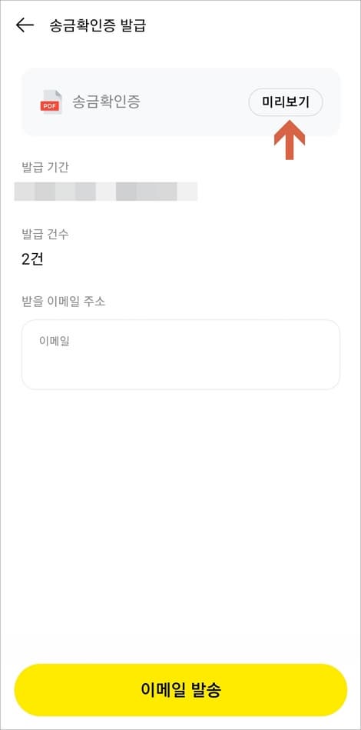
Task: Tap the 받을 이메일 주소 label
Action: click(x=64, y=302)
